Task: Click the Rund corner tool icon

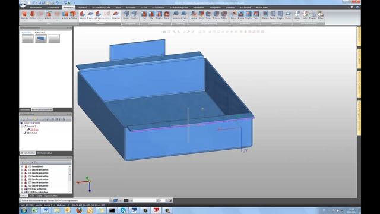Action: click(x=166, y=14)
